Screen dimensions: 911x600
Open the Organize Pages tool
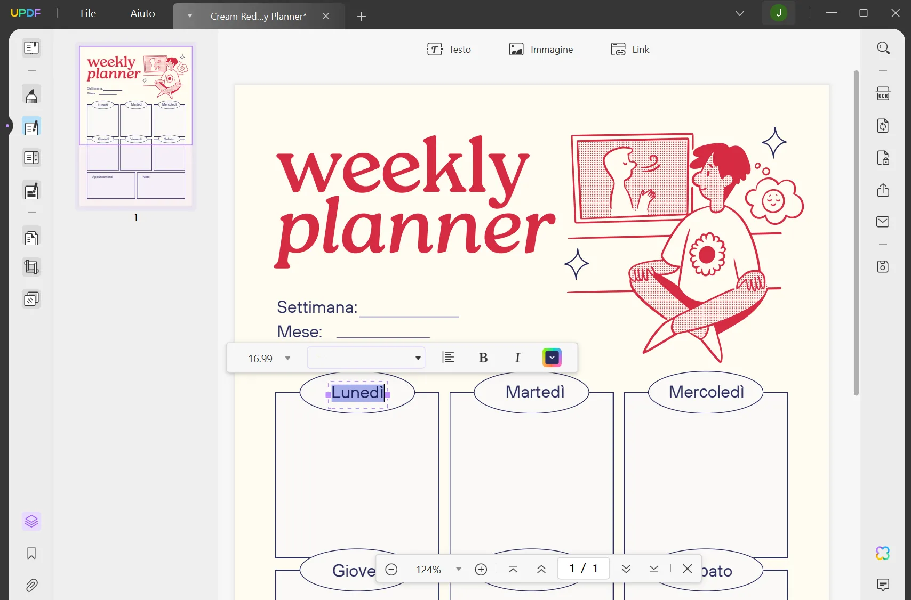(31, 237)
